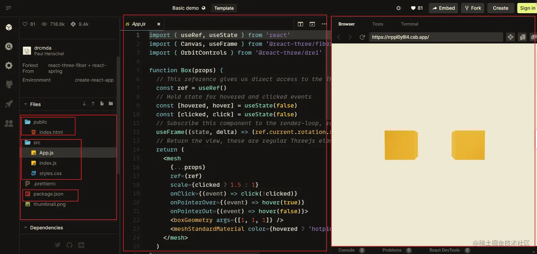Open styles.css in the file tree

pyautogui.click(x=50, y=173)
